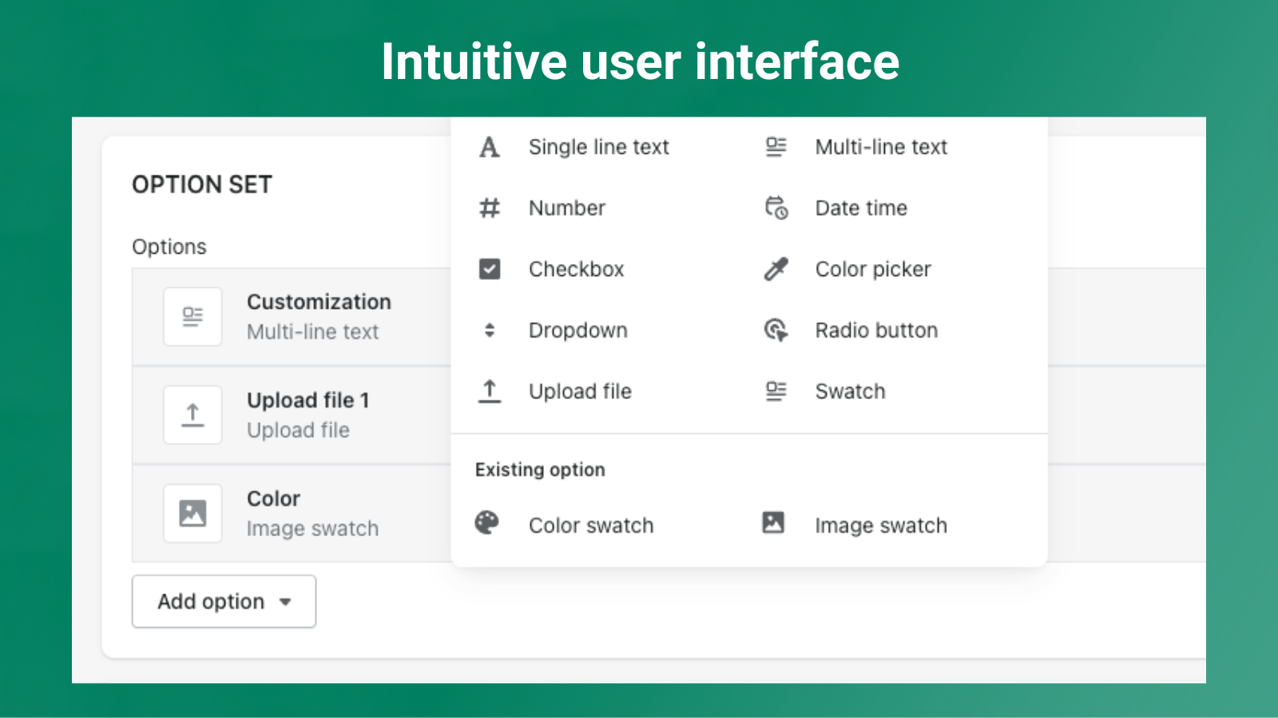This screenshot has height=718, width=1278.
Task: Open the Upload file 1 option row
Action: 308,415
